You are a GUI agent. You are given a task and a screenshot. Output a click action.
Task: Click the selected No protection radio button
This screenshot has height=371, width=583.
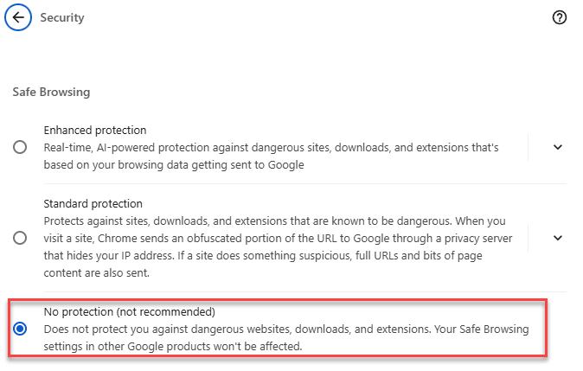pos(20,329)
